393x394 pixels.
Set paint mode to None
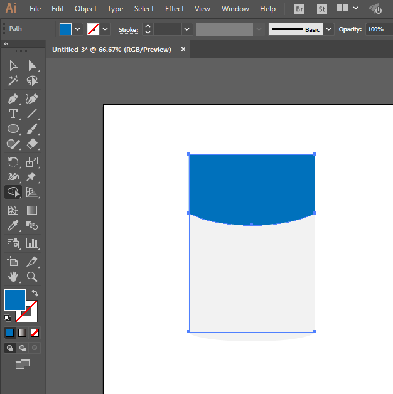point(35,333)
